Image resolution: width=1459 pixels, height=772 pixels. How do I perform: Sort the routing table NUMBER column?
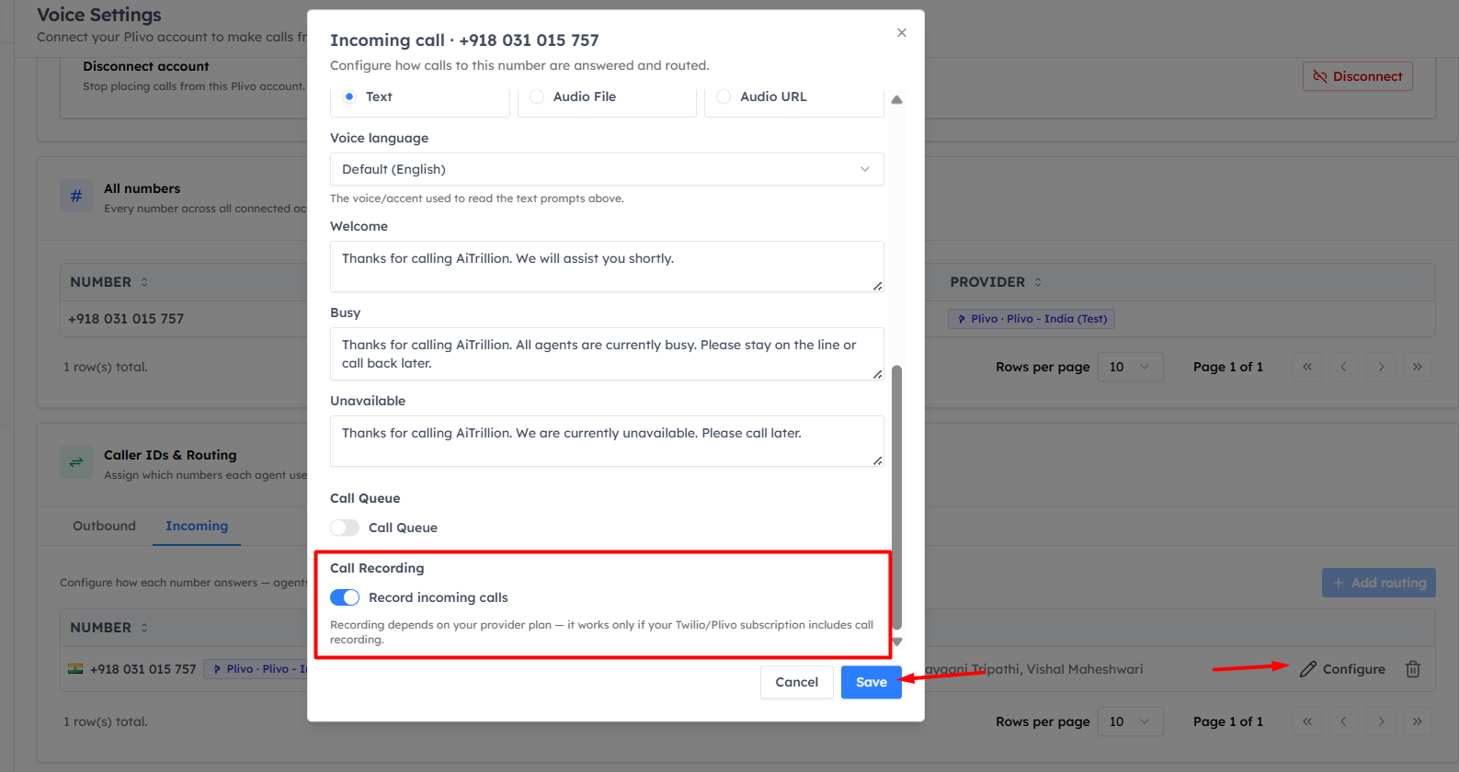point(108,628)
